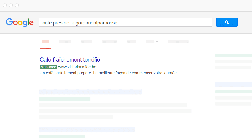The width and height of the screenshot is (252, 138).
Task: Click the first window control circle
Action: pyautogui.click(x=5, y=5)
